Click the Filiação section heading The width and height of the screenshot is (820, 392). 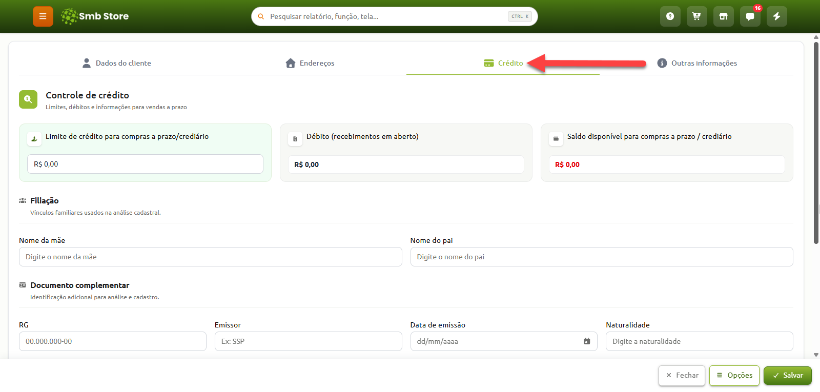tap(45, 200)
